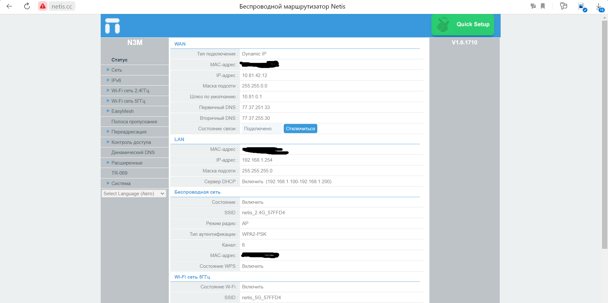Click secondary DNS value 77.37.255.30
Image resolution: width=608 pixels, height=303 pixels.
tap(256, 118)
